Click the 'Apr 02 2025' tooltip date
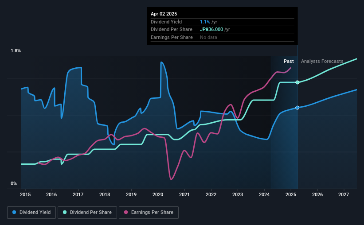The width and height of the screenshot is (364, 225). pyautogui.click(x=164, y=14)
